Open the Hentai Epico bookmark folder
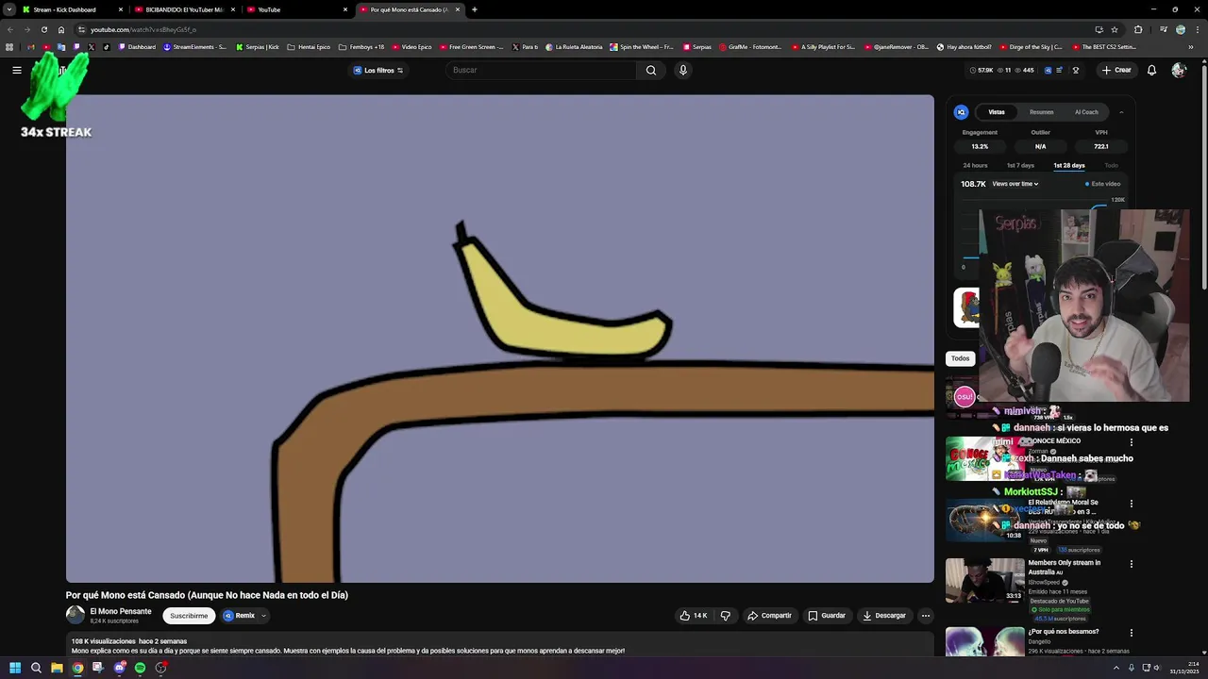The image size is (1208, 679). 310,47
